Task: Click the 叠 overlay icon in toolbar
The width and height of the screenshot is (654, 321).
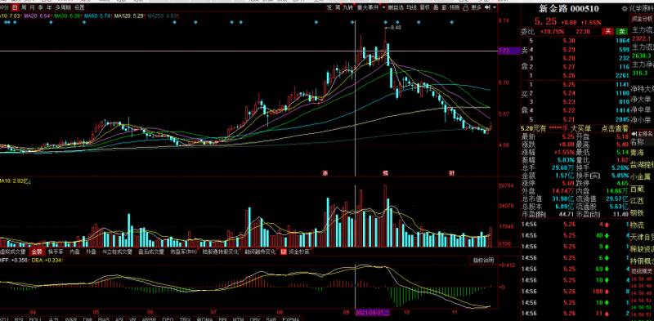Action: [x=436, y=7]
